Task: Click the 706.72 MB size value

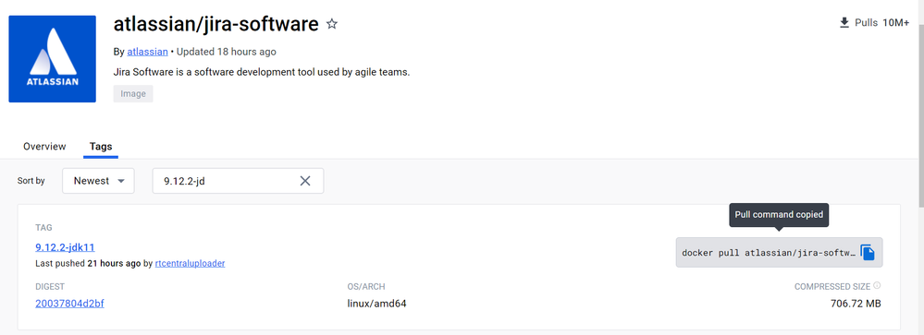Action: click(856, 304)
